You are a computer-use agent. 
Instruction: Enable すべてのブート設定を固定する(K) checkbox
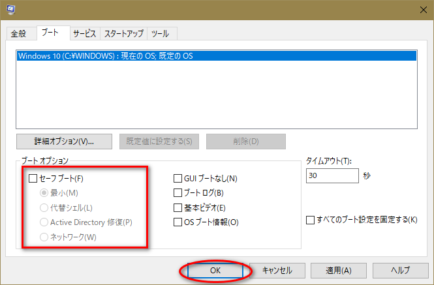tap(310, 220)
